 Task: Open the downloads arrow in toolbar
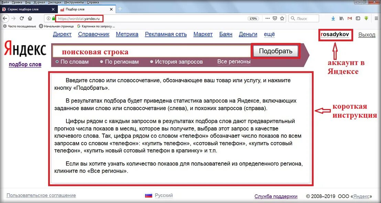333,18
